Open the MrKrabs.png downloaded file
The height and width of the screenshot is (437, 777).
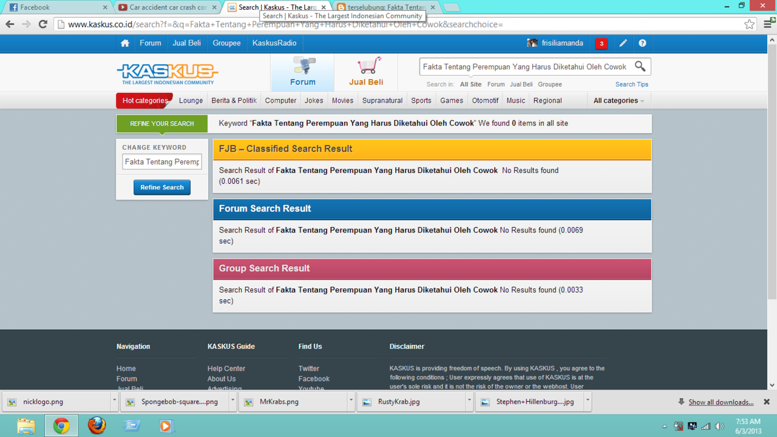click(x=294, y=401)
